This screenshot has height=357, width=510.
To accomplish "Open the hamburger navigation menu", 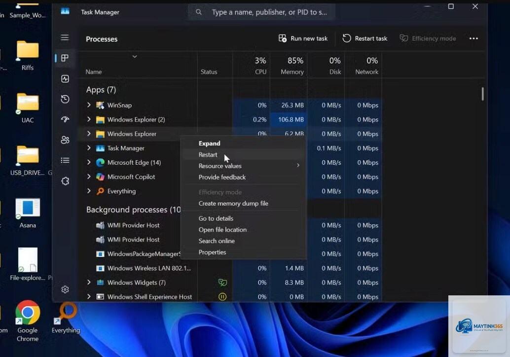I will click(x=65, y=37).
